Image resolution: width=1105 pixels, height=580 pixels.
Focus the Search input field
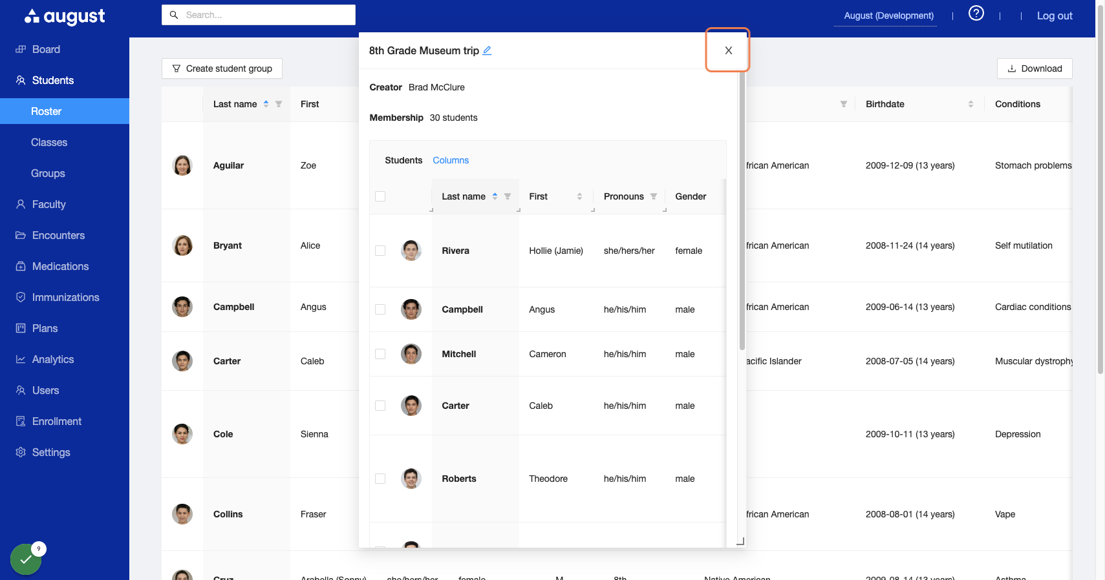click(x=259, y=15)
